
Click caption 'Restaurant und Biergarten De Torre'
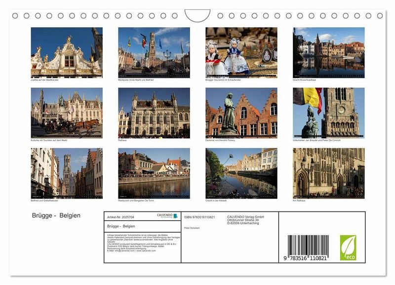[136, 201]
